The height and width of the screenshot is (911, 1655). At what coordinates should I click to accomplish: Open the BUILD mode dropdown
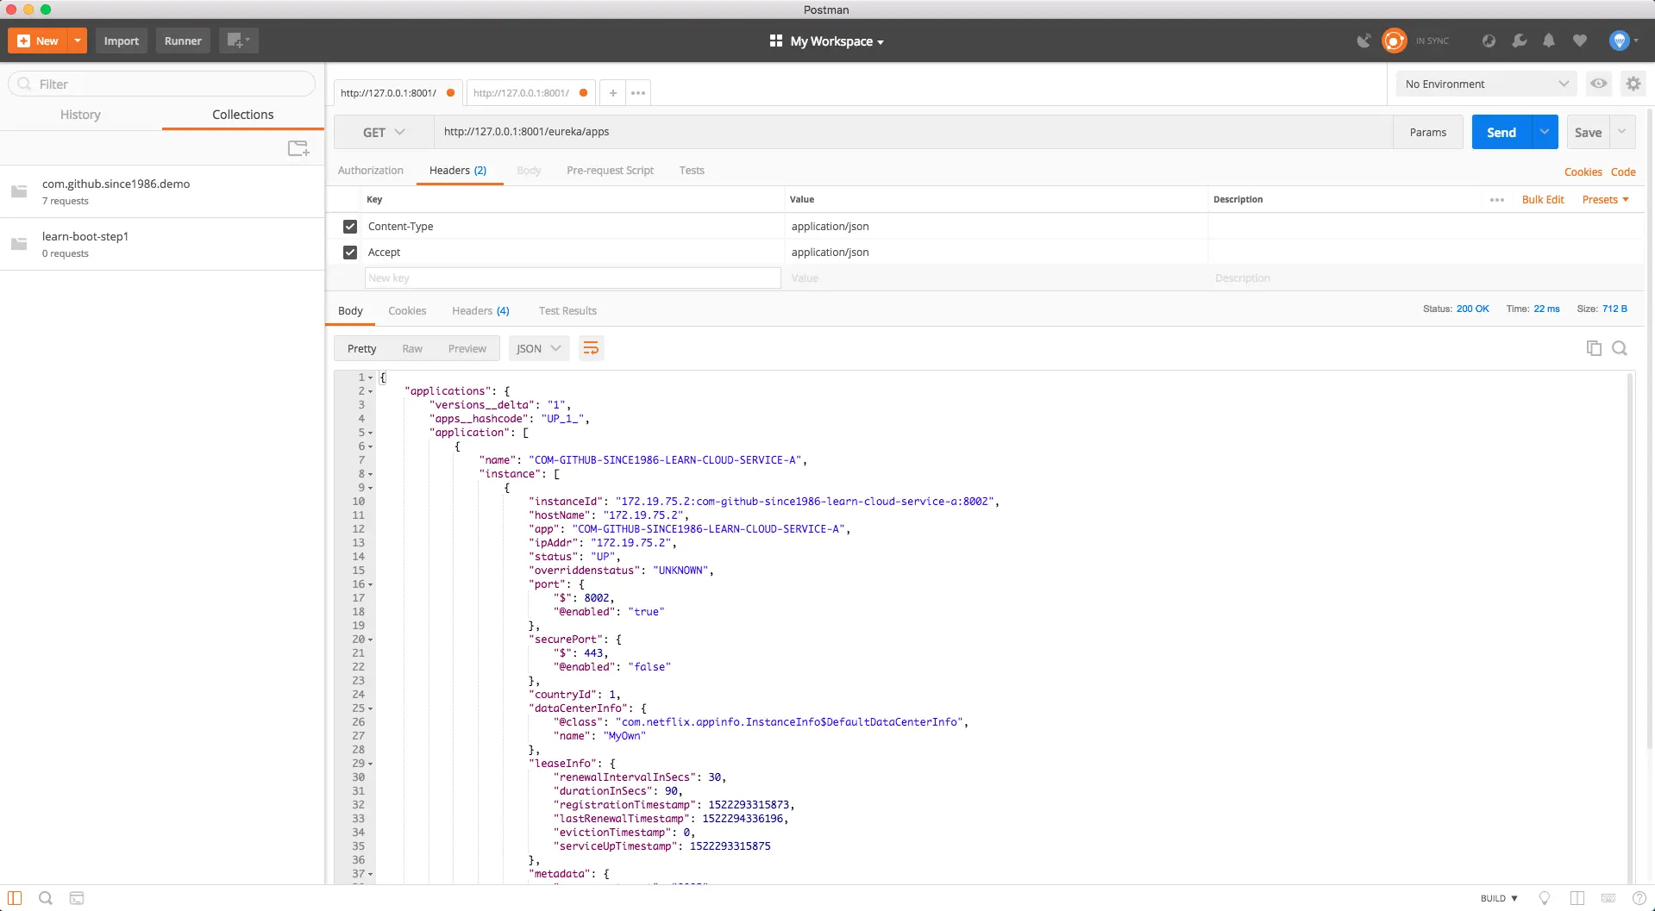(x=1499, y=898)
